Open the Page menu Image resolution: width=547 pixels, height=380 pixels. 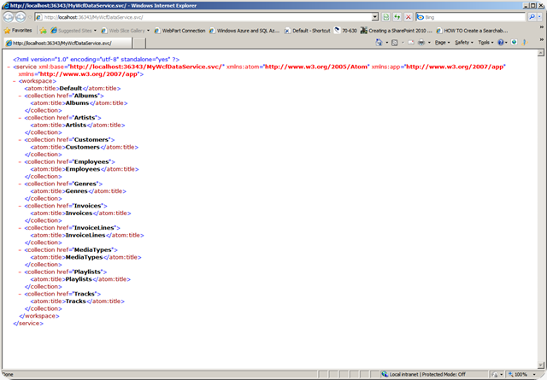442,43
